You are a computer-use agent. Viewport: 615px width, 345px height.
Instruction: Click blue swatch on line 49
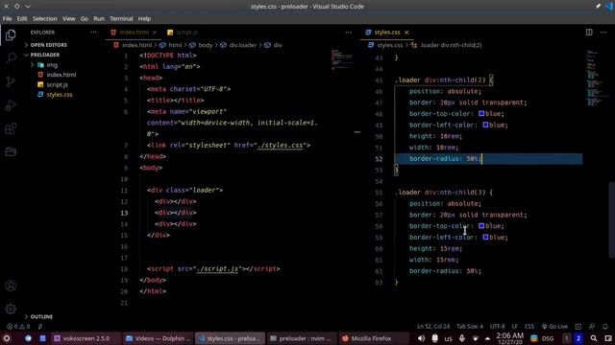(x=485, y=126)
